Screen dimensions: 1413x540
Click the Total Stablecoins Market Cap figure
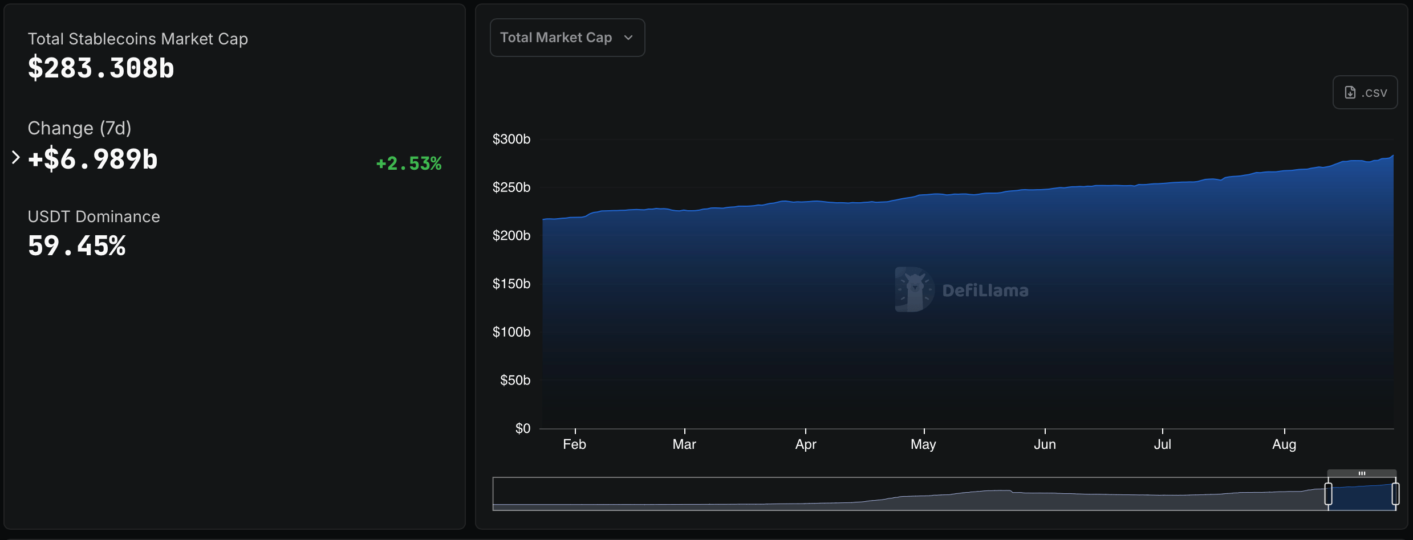pos(100,67)
